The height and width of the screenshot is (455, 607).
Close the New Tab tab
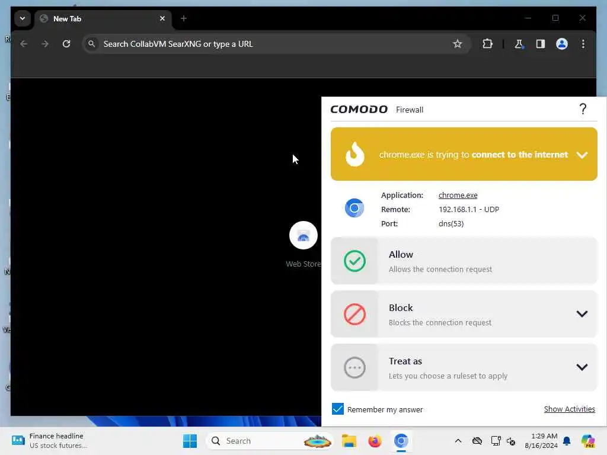point(162,18)
